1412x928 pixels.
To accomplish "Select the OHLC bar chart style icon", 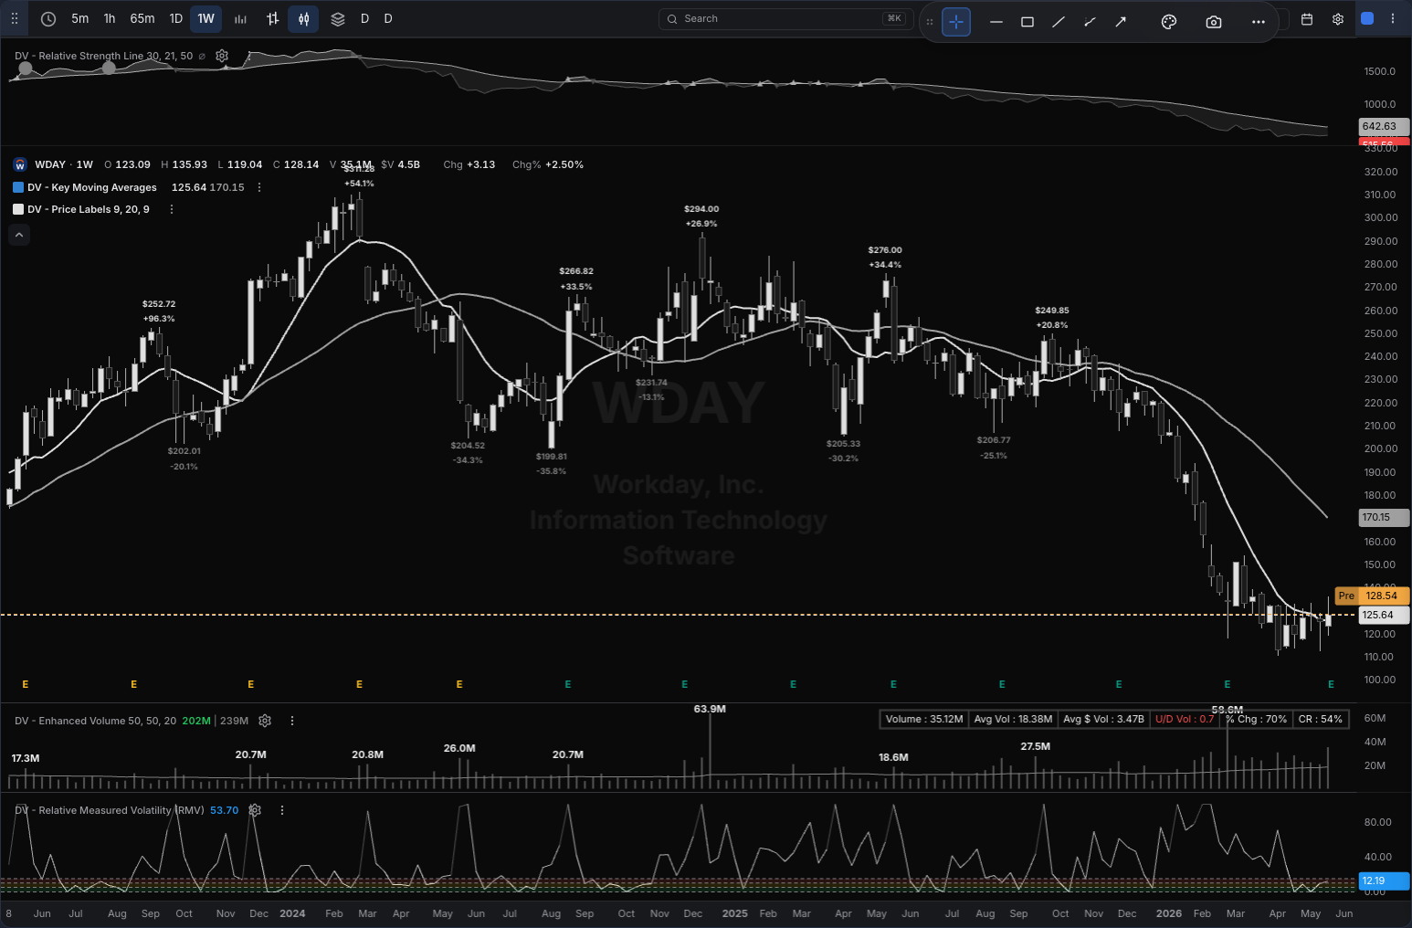I will click(x=272, y=18).
